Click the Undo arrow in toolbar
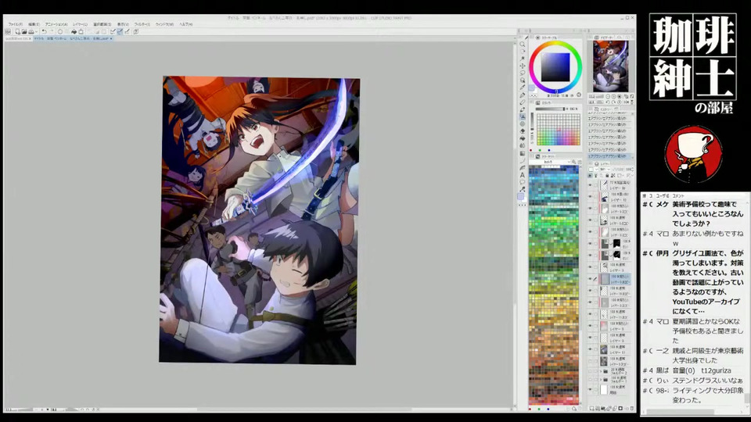This screenshot has width=751, height=422. tap(45, 31)
